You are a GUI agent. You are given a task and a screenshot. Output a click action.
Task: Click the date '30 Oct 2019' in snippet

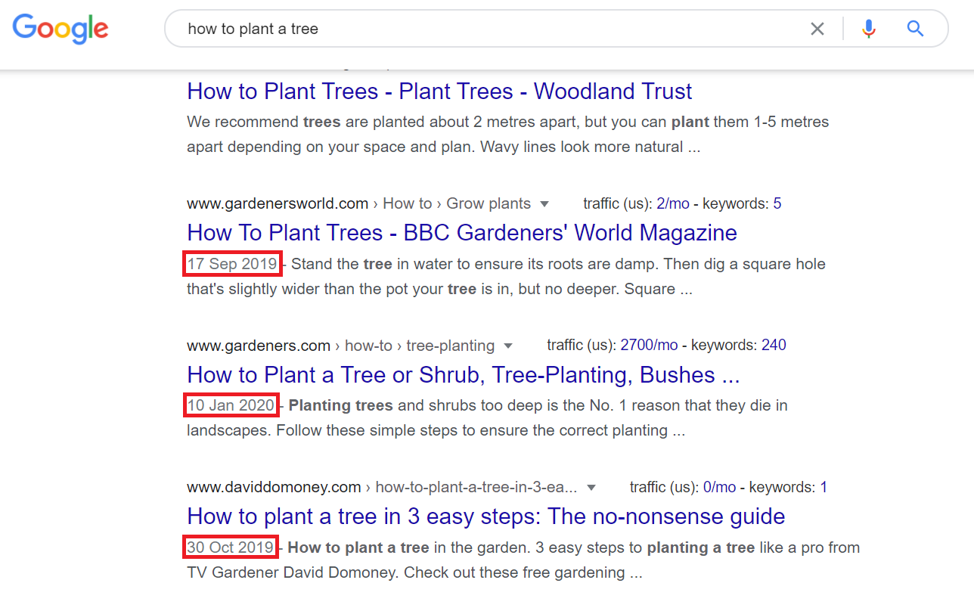pos(231,547)
